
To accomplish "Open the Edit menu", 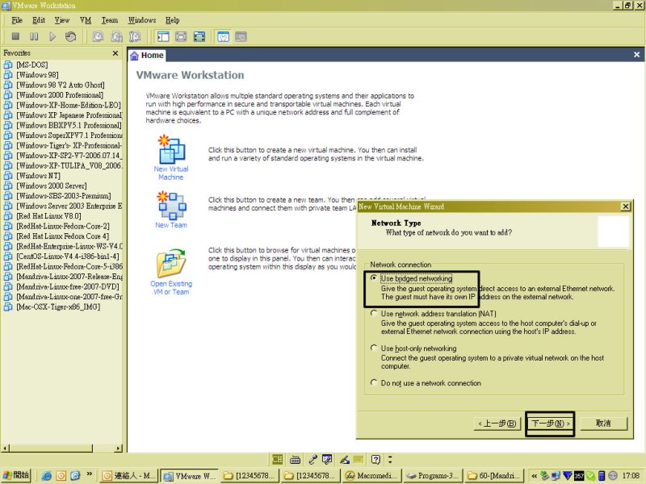I will 38,20.
